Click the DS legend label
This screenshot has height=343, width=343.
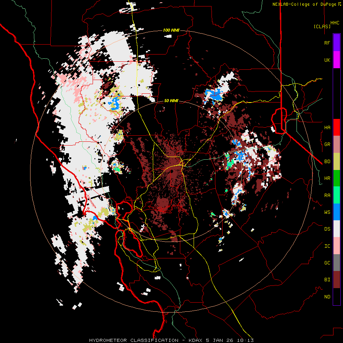pyautogui.click(x=327, y=229)
